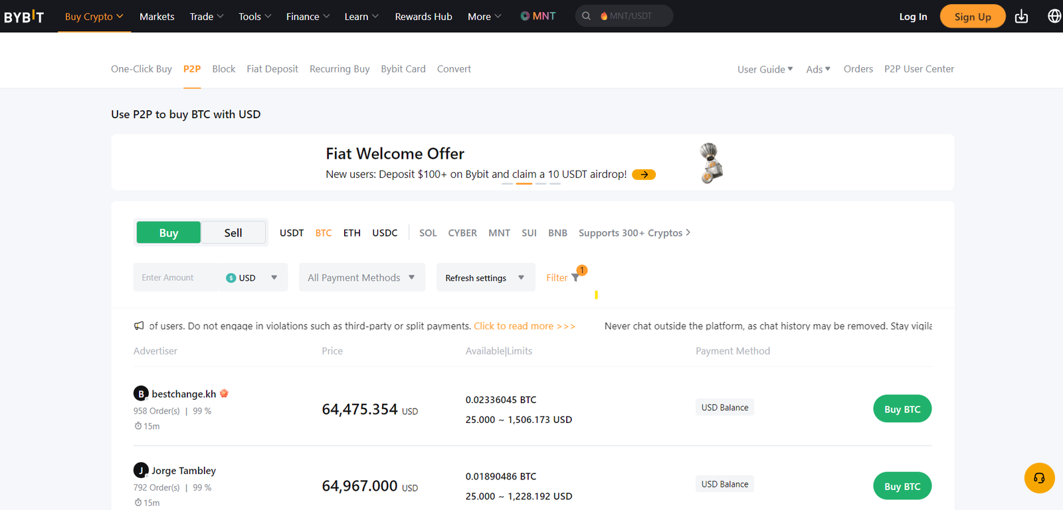
Task: Switch to the Block tab
Action: (x=224, y=69)
